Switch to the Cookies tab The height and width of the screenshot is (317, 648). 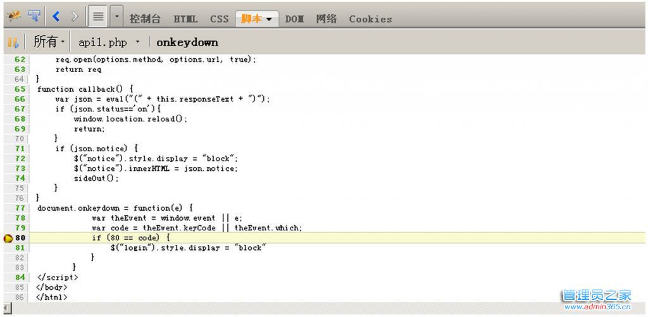pyautogui.click(x=370, y=19)
